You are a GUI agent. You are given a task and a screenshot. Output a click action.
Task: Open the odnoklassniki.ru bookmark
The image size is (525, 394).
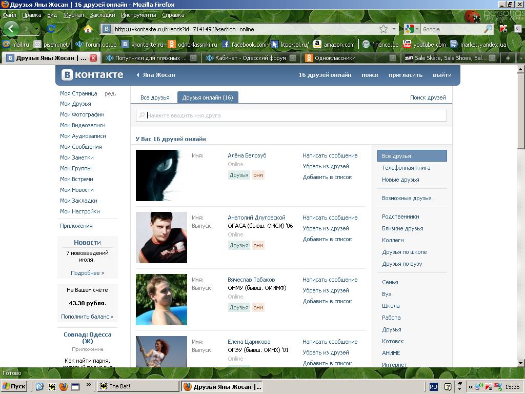[x=193, y=44]
